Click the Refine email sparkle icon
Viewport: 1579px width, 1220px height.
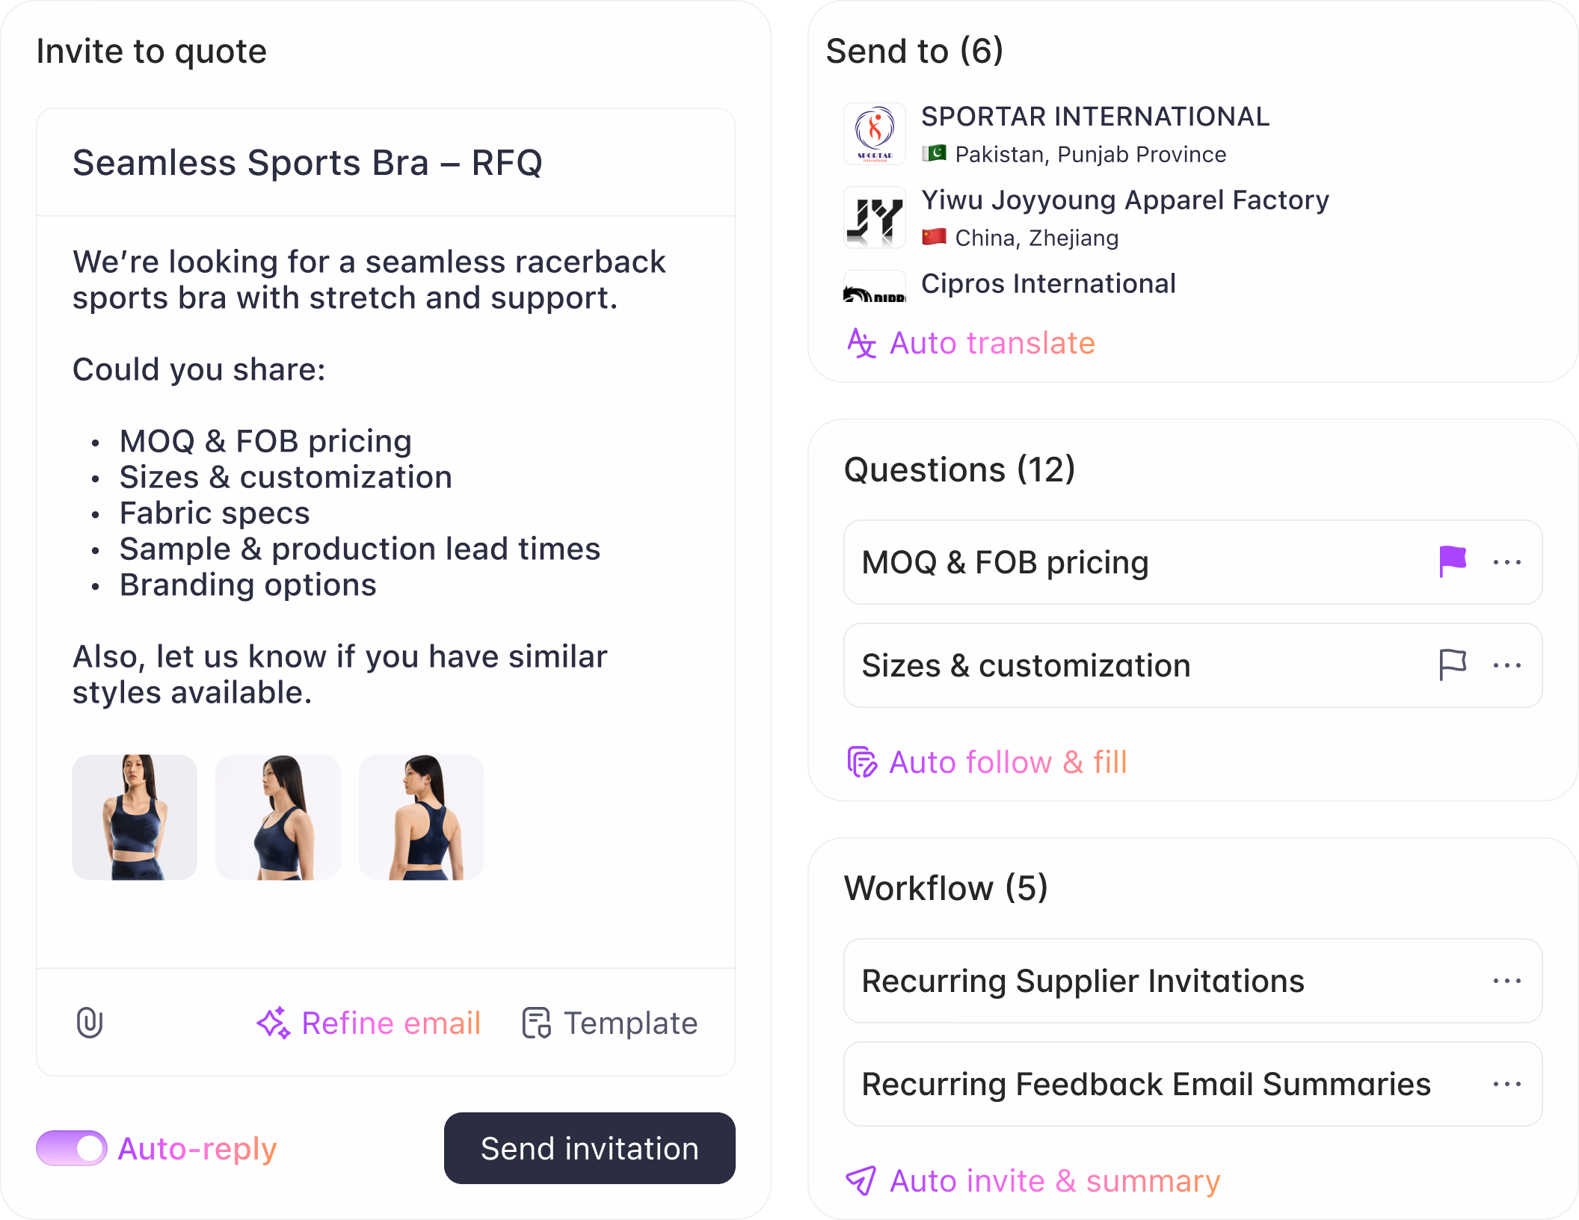pos(273,1023)
